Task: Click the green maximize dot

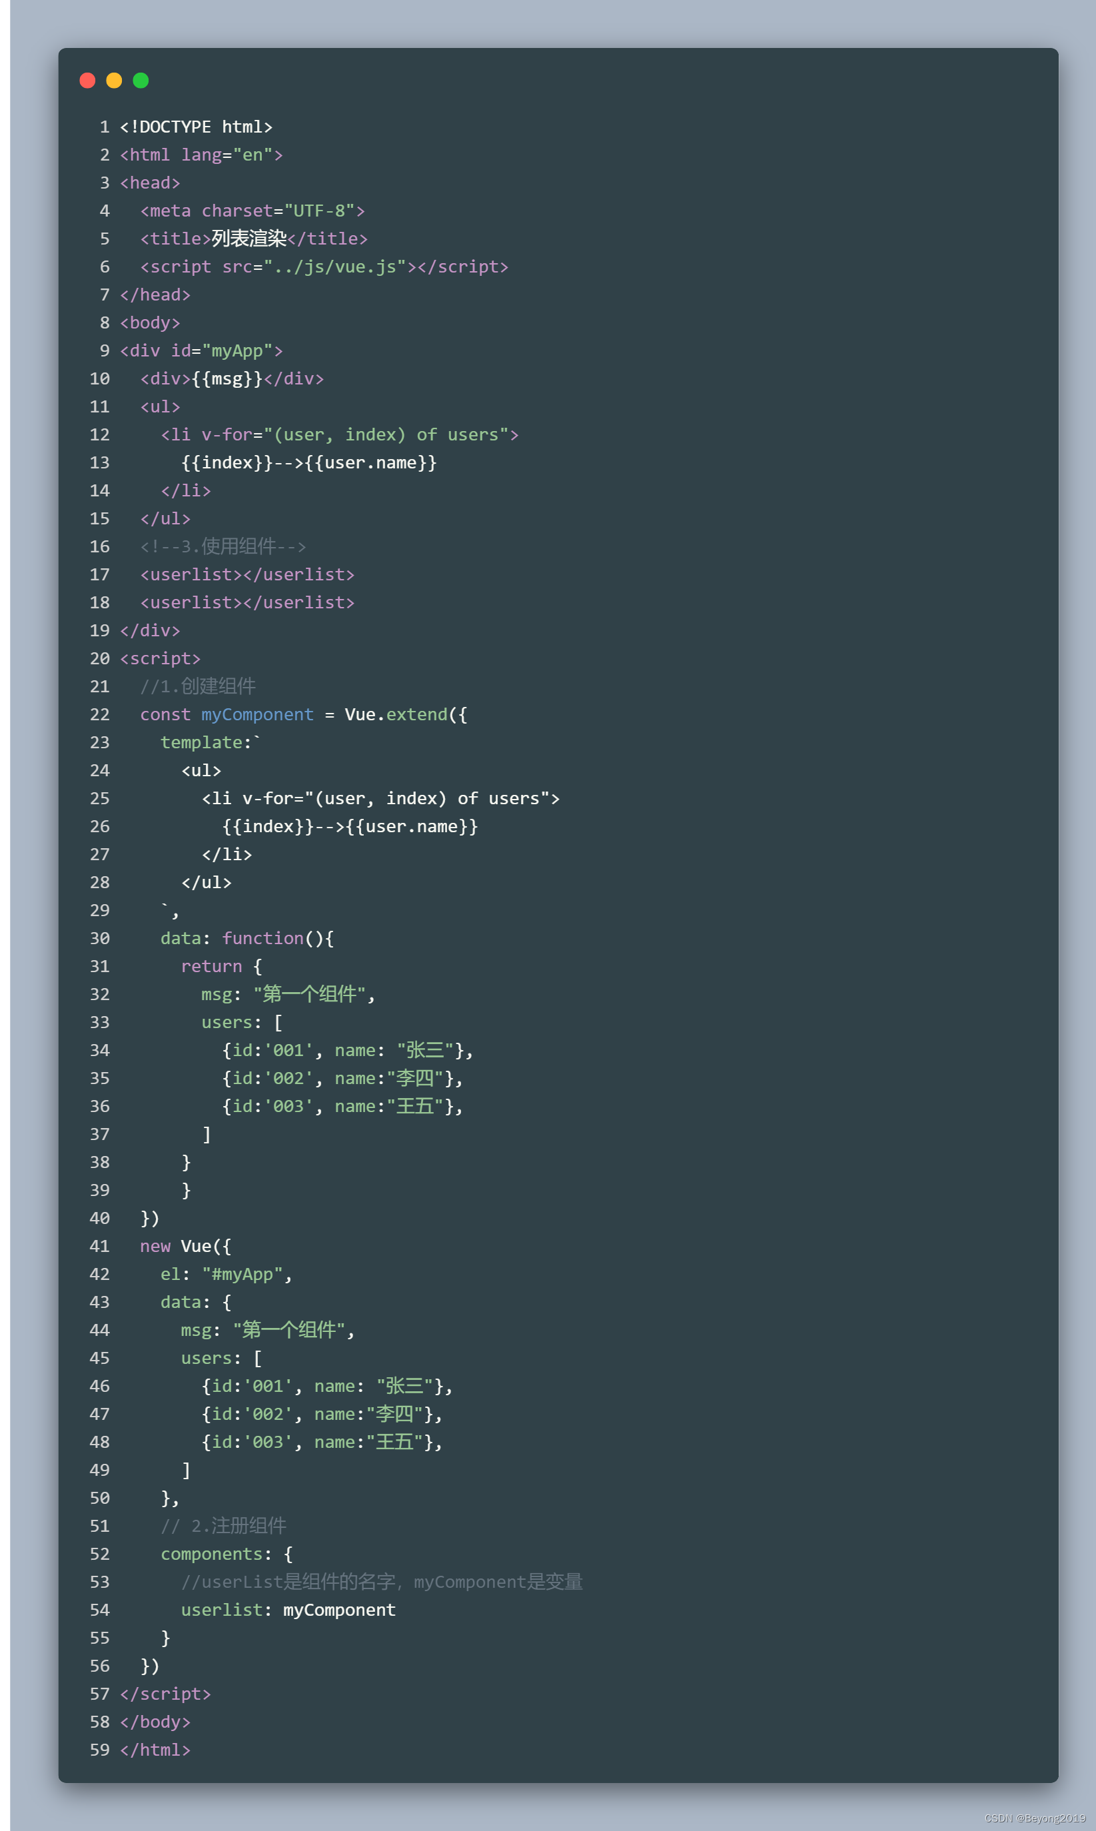Action: click(x=141, y=81)
